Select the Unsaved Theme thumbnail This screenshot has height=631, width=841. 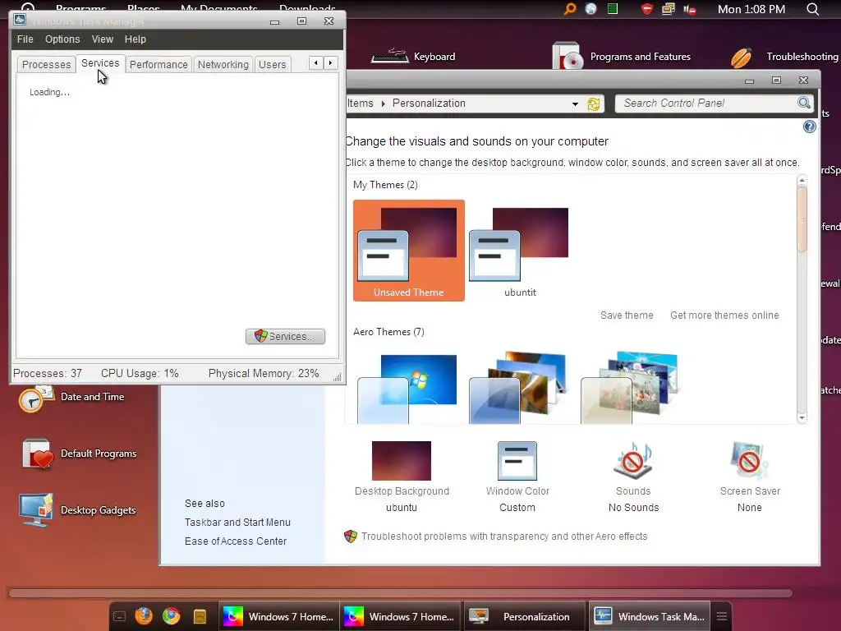pos(409,251)
